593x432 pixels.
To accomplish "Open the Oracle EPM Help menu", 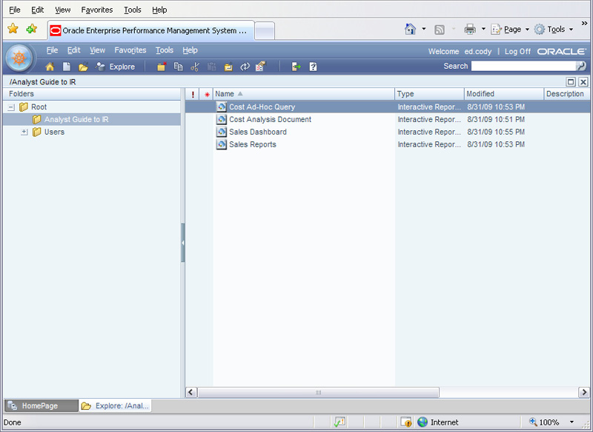I will [190, 50].
